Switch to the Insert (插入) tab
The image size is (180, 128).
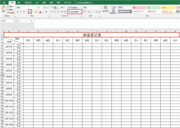coord(19,2)
